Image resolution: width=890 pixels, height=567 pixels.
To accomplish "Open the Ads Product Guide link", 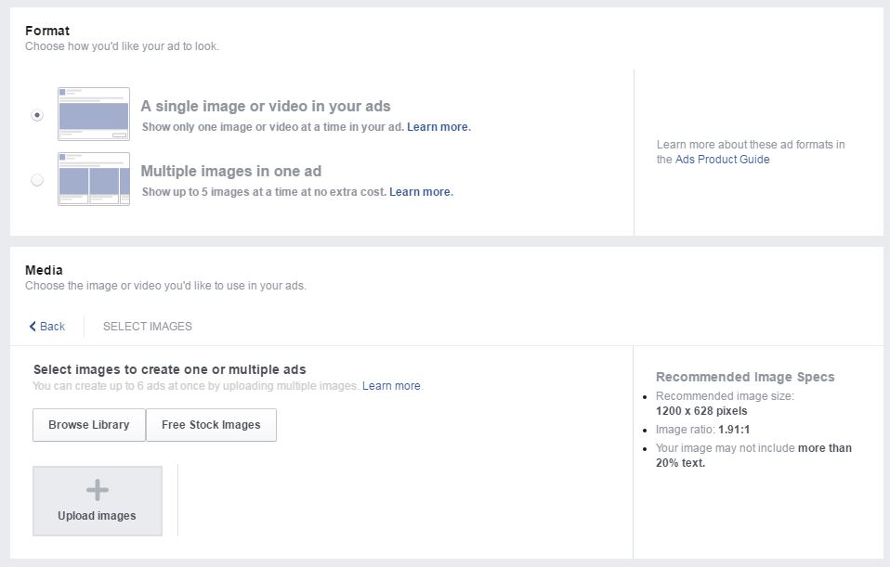I will pyautogui.click(x=722, y=160).
